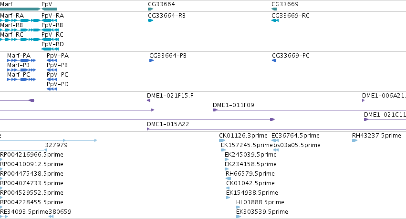Select the Marf-PB protein feature
Image resolution: width=406 pixels, height=219 pixels.
21,70
